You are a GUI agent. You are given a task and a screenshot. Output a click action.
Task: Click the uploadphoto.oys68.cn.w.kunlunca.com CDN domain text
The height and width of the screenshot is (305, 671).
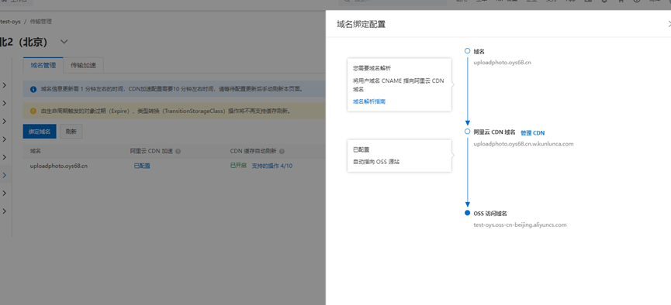(524, 143)
